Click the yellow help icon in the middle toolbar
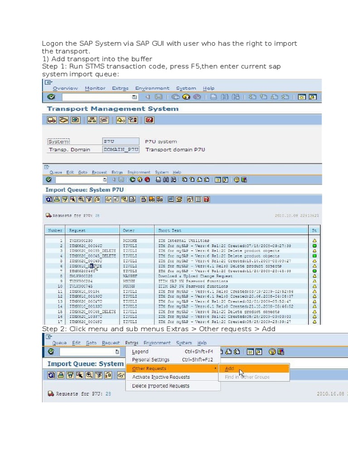The height and width of the screenshot is (464, 348). [x=236, y=179]
